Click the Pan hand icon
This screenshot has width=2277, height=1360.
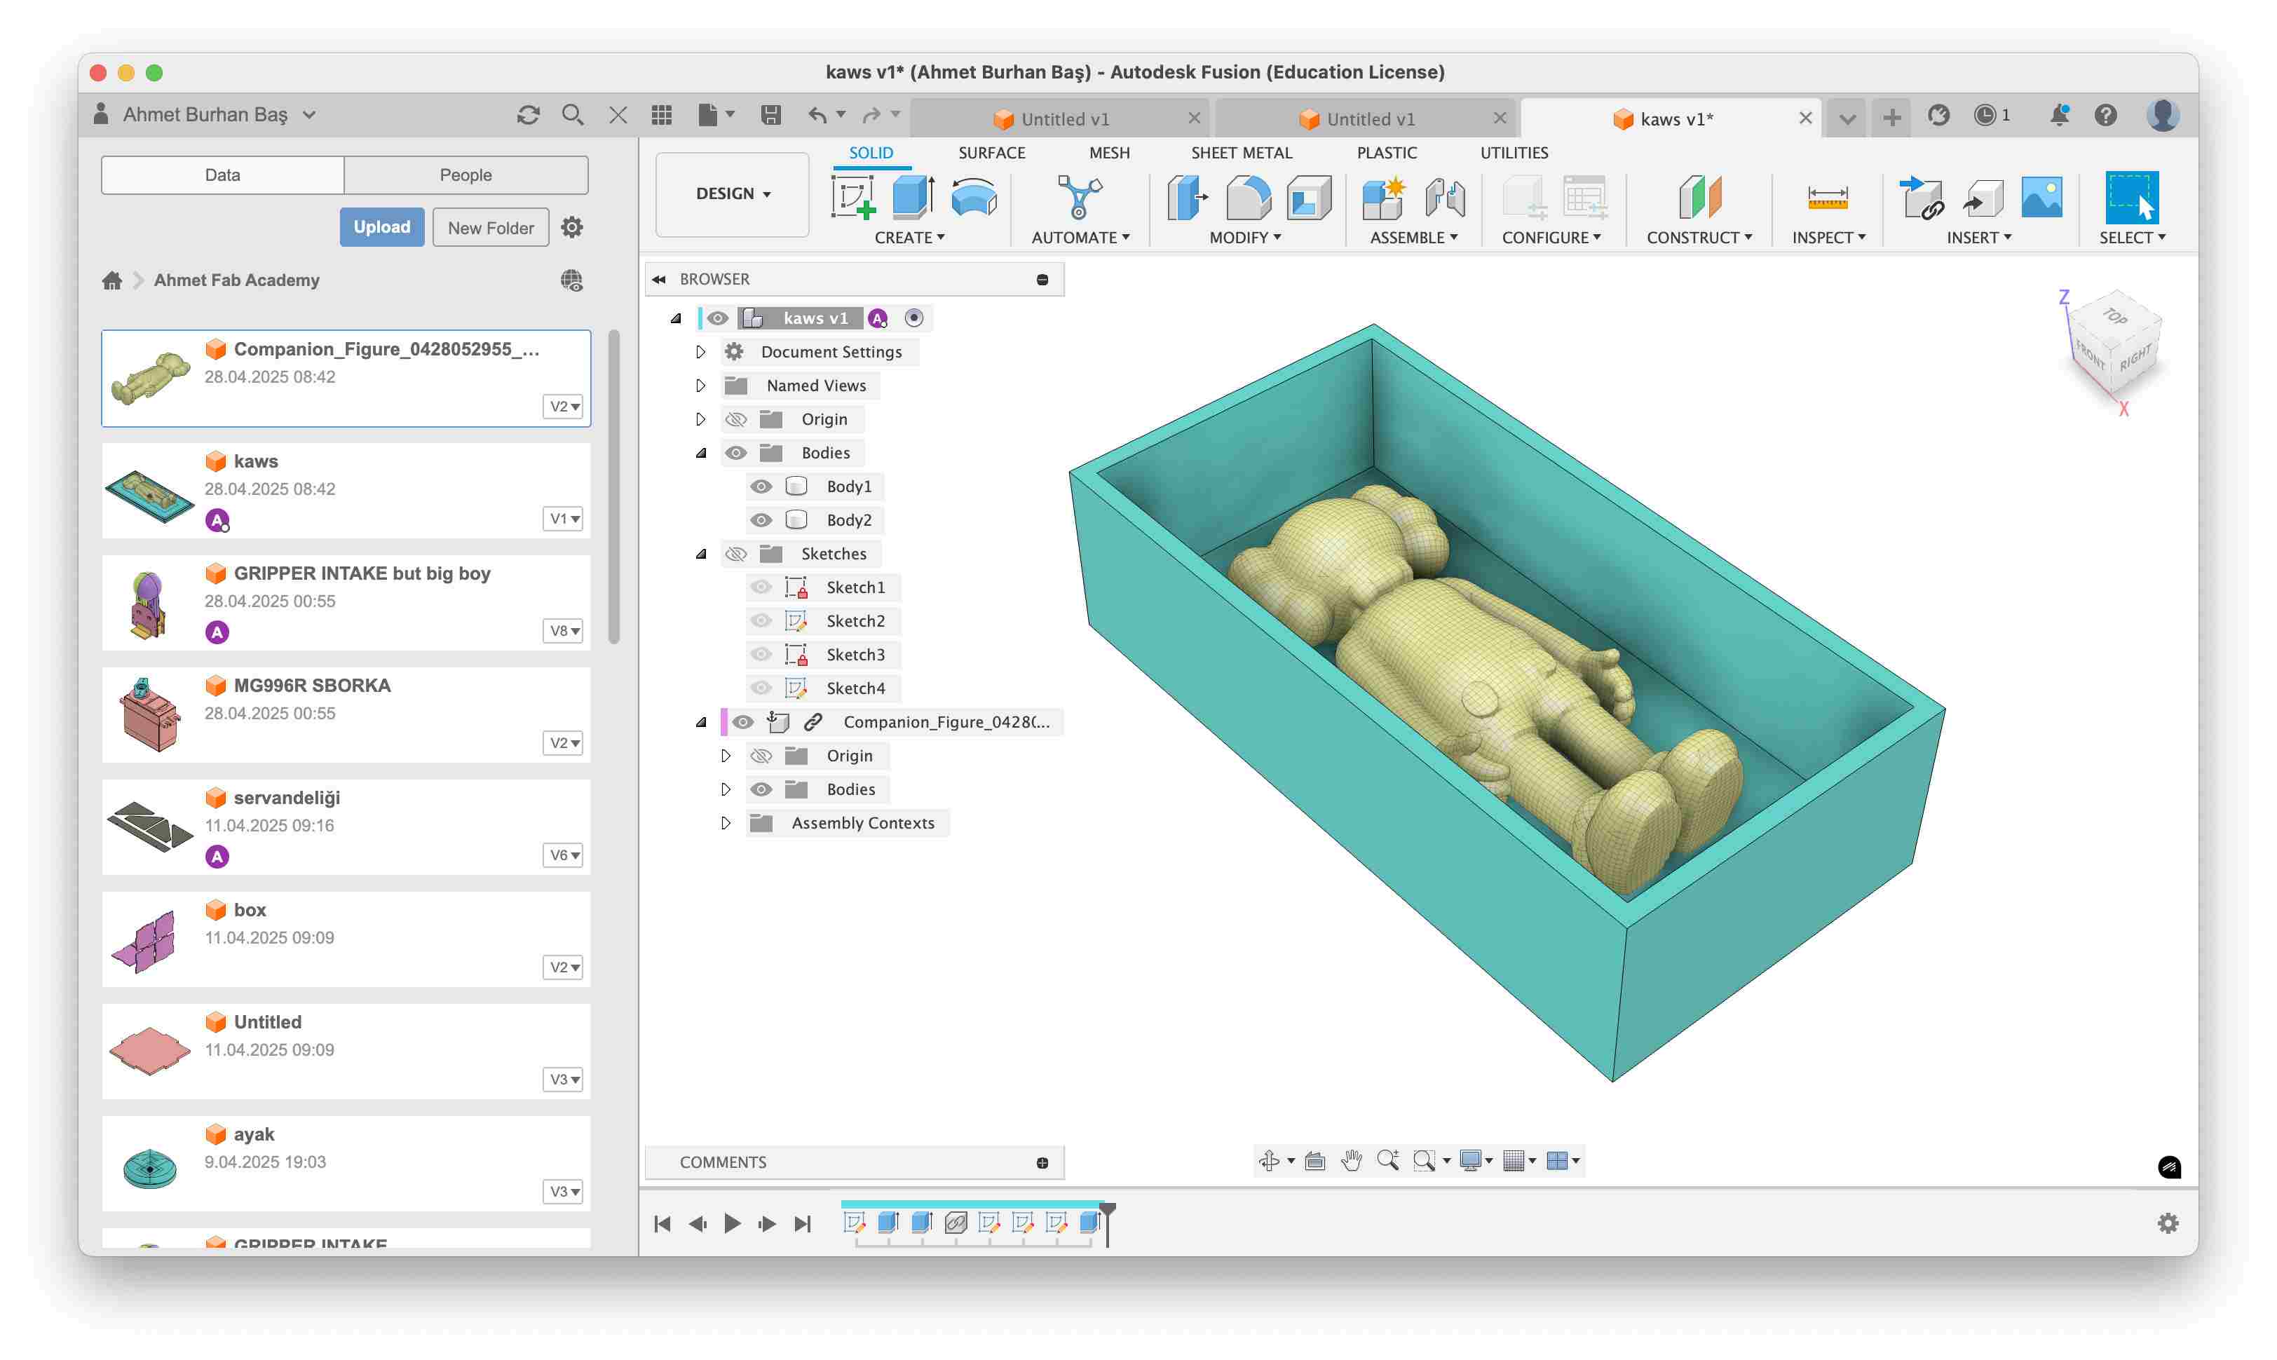1351,1160
